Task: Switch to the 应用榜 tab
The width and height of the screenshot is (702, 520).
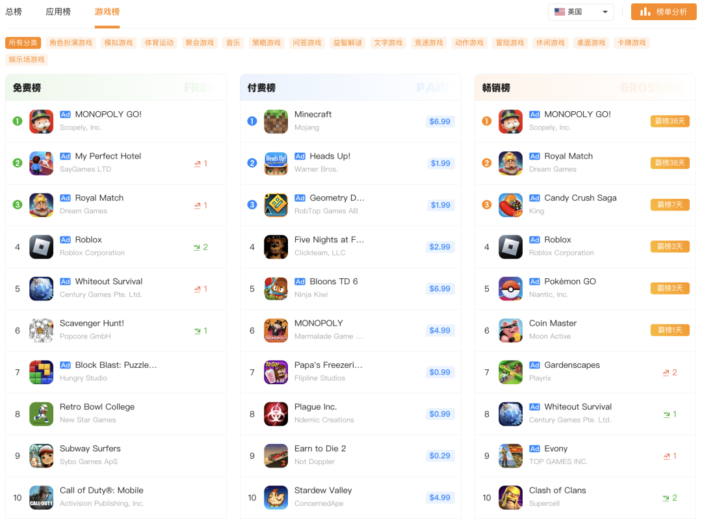Action: coord(58,12)
